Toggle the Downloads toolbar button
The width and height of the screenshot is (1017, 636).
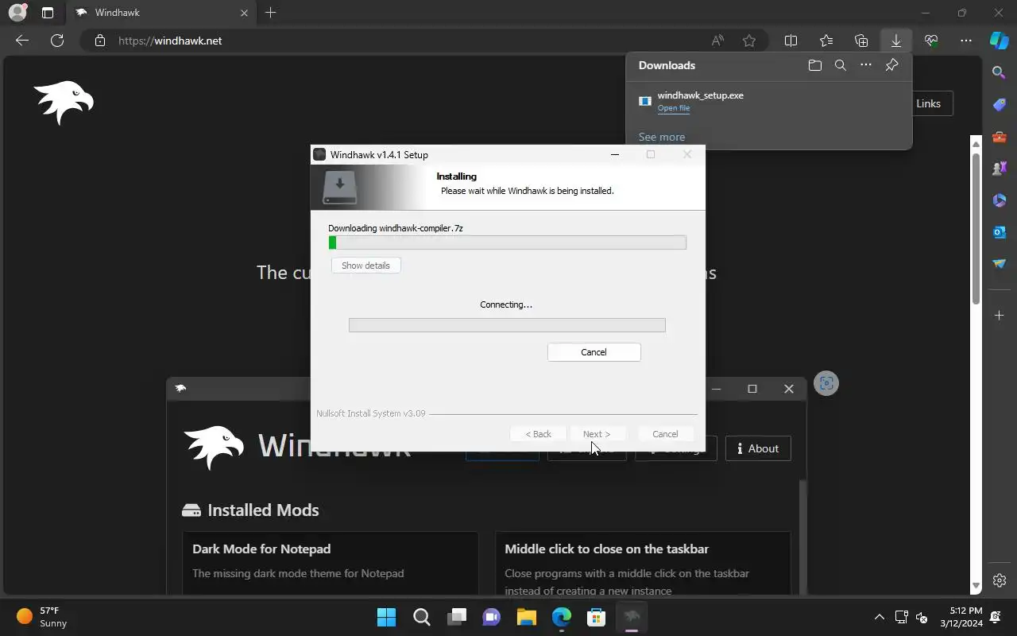[896, 41]
